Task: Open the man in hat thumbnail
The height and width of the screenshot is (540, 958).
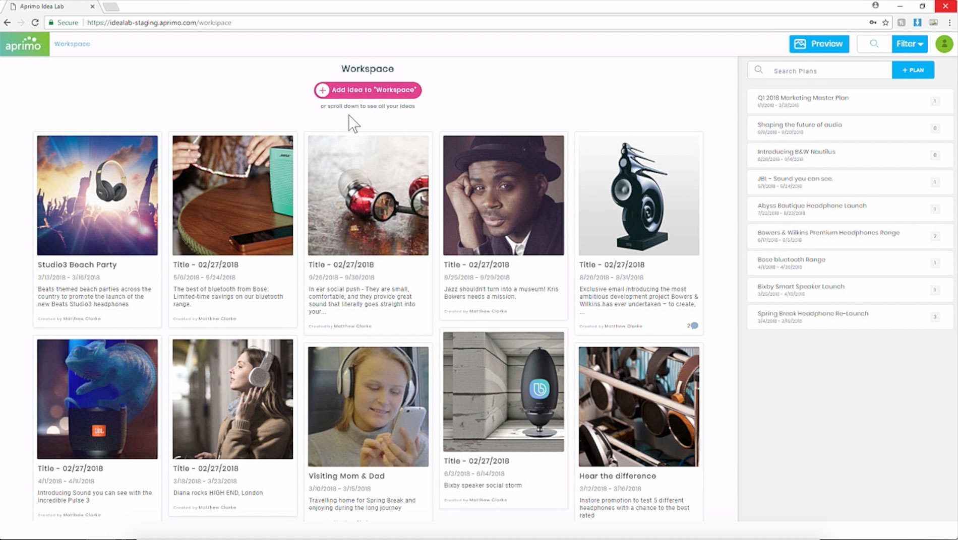Action: (504, 195)
